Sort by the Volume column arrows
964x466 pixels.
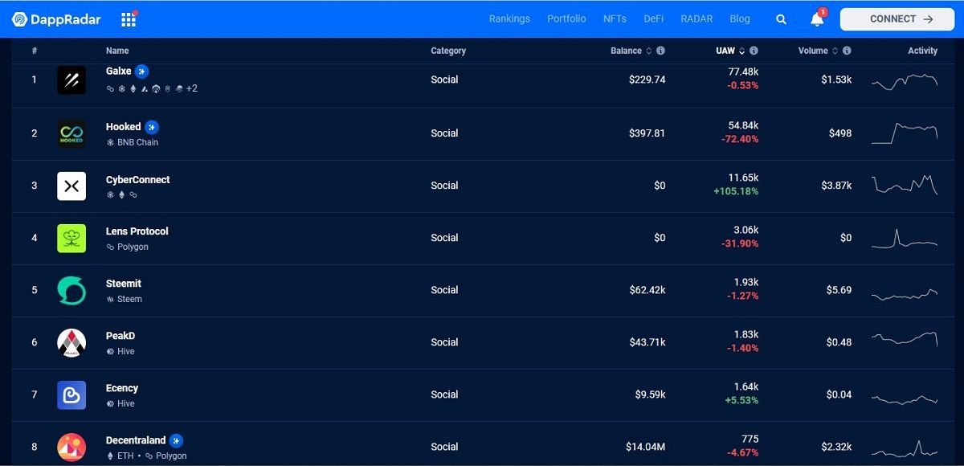coord(835,51)
